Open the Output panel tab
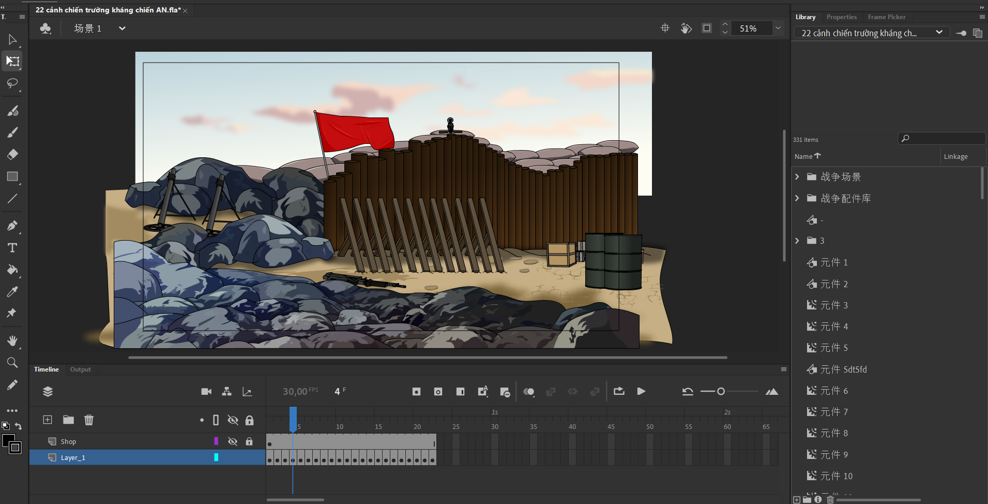Image resolution: width=988 pixels, height=504 pixels. [x=80, y=369]
